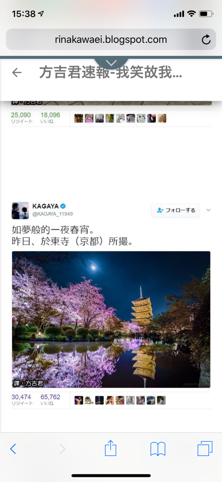Open the KAGAYA profile avatar
The width and height of the screenshot is (222, 482).
20,210
